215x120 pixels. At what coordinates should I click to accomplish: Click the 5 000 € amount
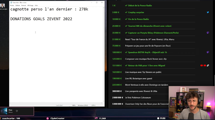coord(116,12)
